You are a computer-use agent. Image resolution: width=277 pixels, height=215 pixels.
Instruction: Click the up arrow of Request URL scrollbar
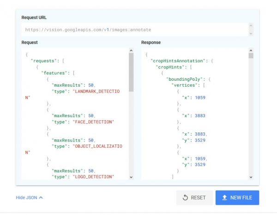tap(251, 25)
